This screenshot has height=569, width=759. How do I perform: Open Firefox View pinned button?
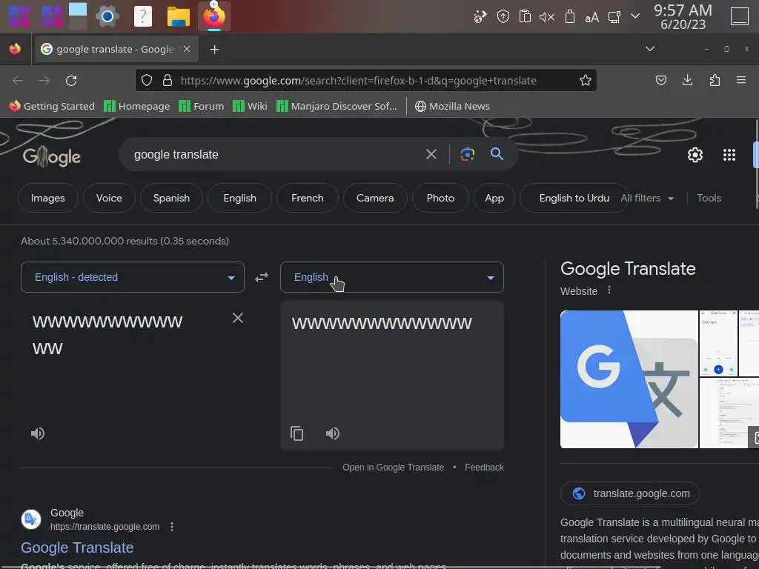(x=15, y=49)
